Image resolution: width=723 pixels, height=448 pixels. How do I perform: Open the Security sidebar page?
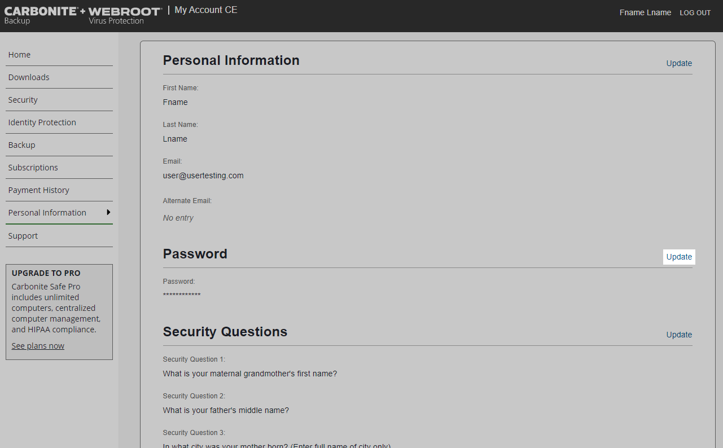point(23,100)
